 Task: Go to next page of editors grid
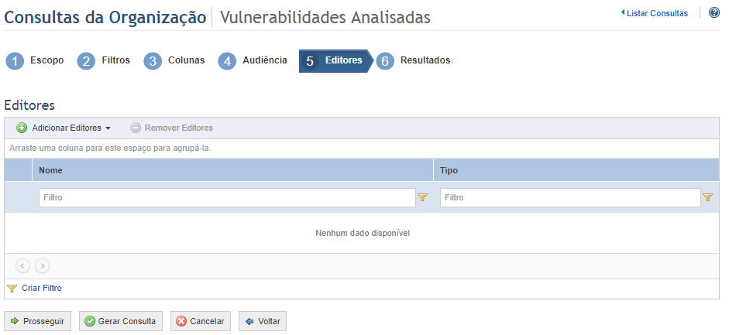pos(43,266)
